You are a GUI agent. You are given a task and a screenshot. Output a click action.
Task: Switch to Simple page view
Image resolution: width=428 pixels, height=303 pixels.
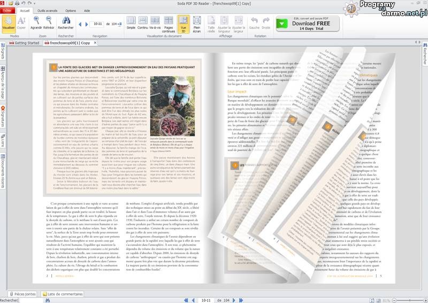(131, 23)
